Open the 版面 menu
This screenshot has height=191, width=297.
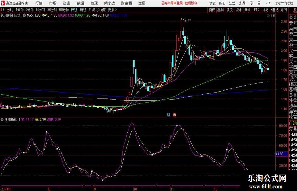pos(222,3)
